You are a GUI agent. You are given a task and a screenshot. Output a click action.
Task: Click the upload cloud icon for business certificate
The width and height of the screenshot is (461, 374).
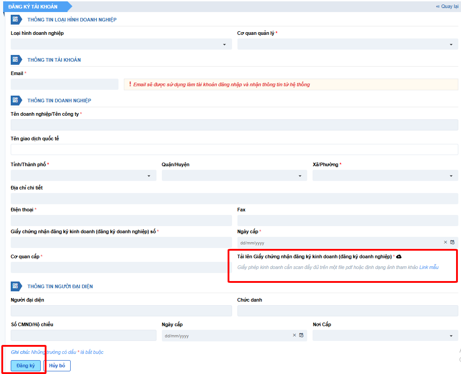(x=399, y=256)
